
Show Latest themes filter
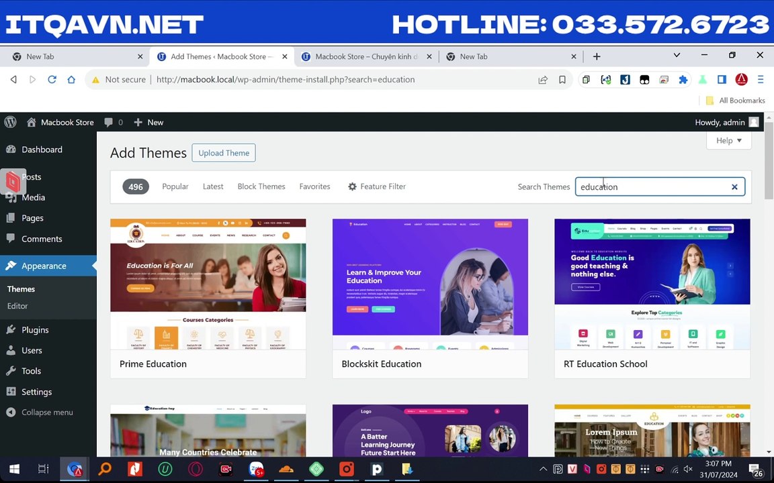[x=213, y=186]
